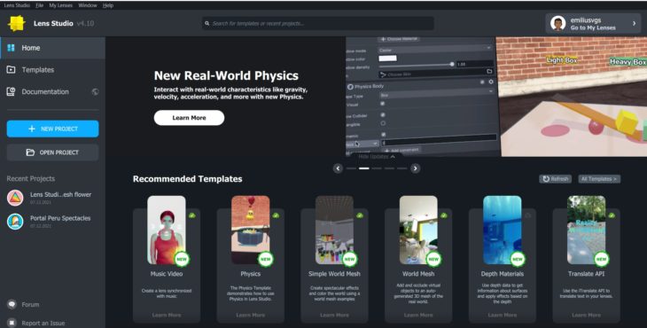Click banner Learn More button
Image resolution: width=647 pixels, height=328 pixels.
click(x=189, y=118)
